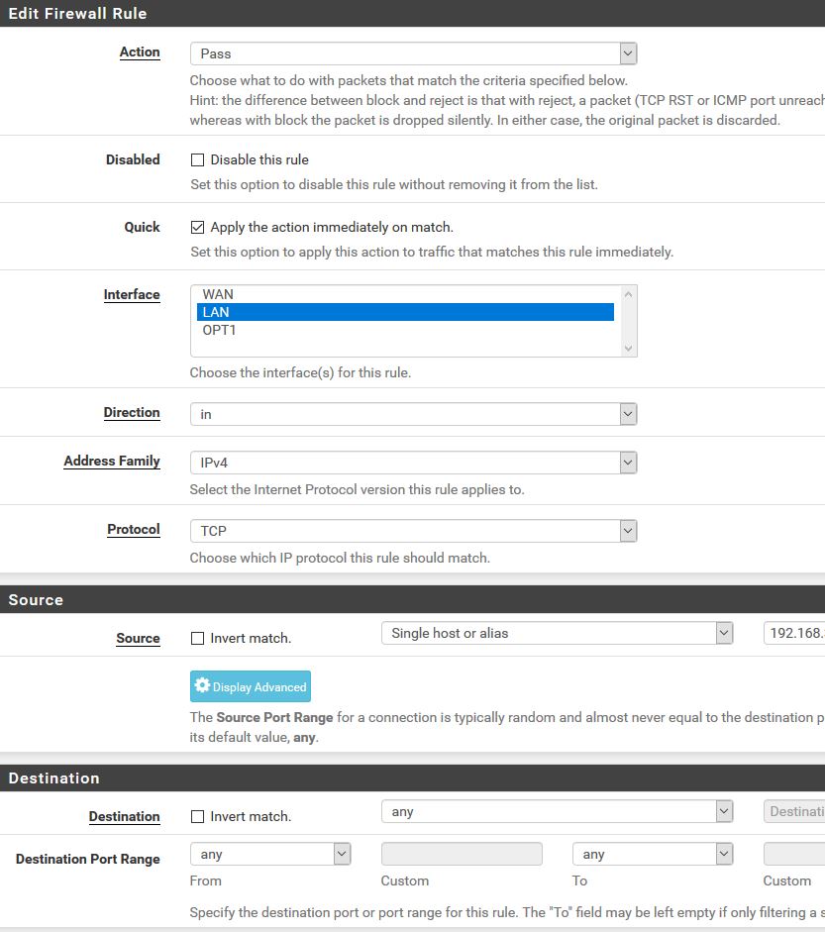Click the source address field showing 192.168
825x932 pixels.
(x=794, y=633)
